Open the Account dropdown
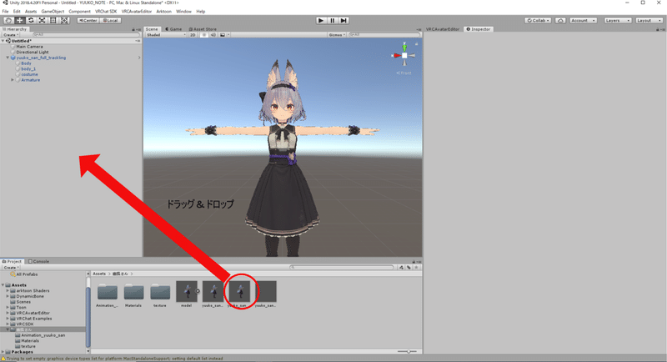Screen dimensions: 667x362 (x=583, y=20)
